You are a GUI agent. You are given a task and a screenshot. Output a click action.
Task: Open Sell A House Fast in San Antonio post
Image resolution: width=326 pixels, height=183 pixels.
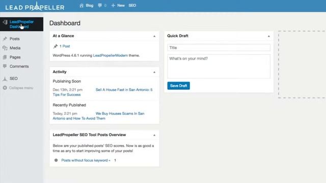[124, 90]
